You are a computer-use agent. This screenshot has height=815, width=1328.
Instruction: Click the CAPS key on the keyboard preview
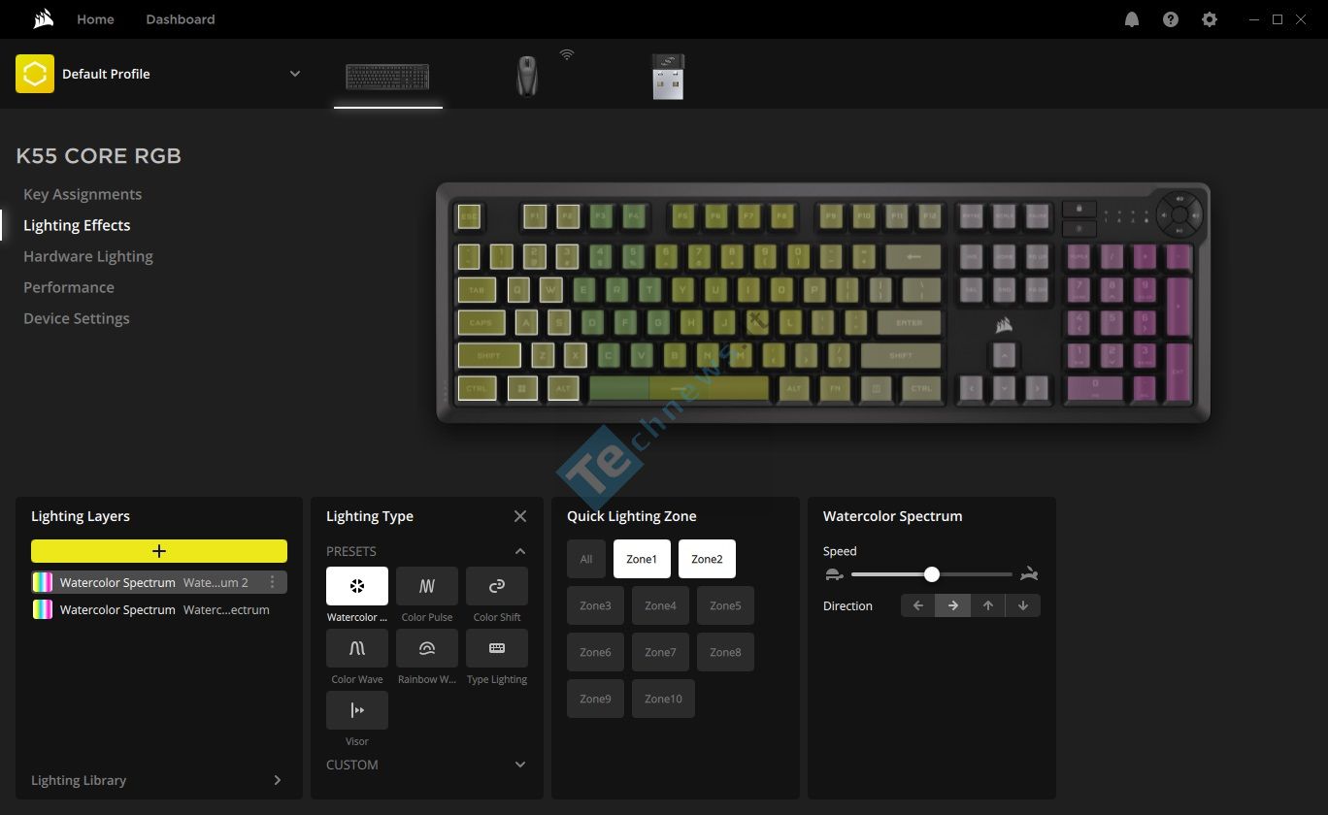pos(481,322)
